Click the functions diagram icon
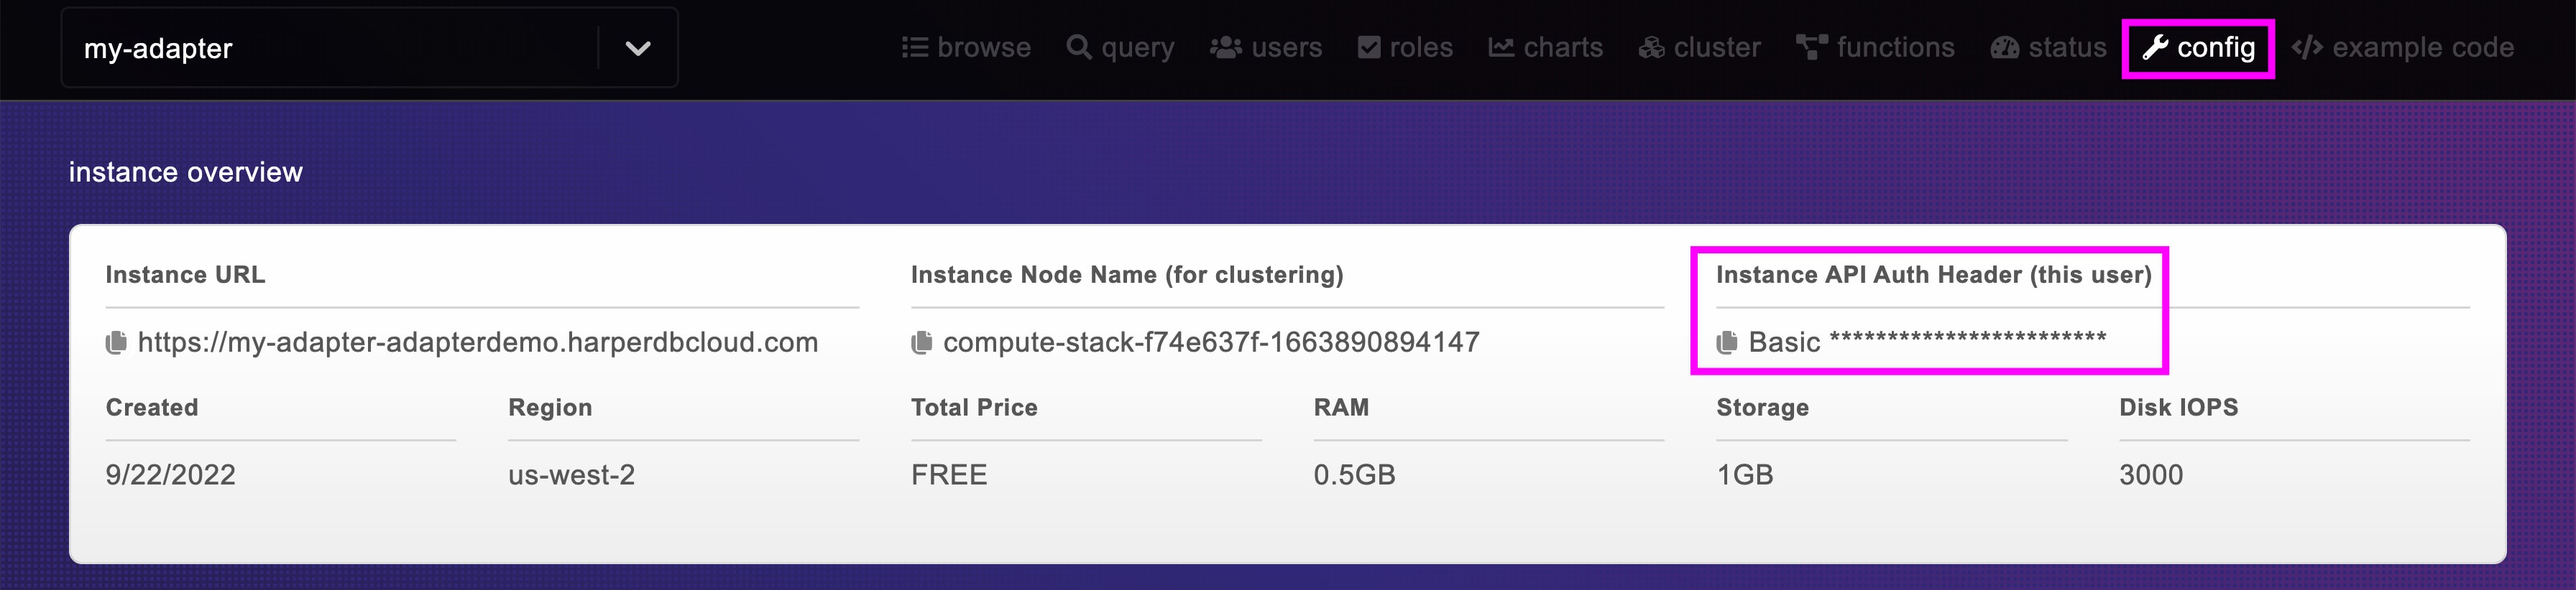The width and height of the screenshot is (2576, 590). tap(1810, 48)
